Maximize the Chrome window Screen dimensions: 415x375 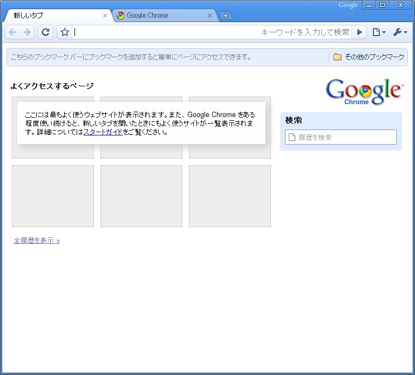pyautogui.click(x=383, y=5)
